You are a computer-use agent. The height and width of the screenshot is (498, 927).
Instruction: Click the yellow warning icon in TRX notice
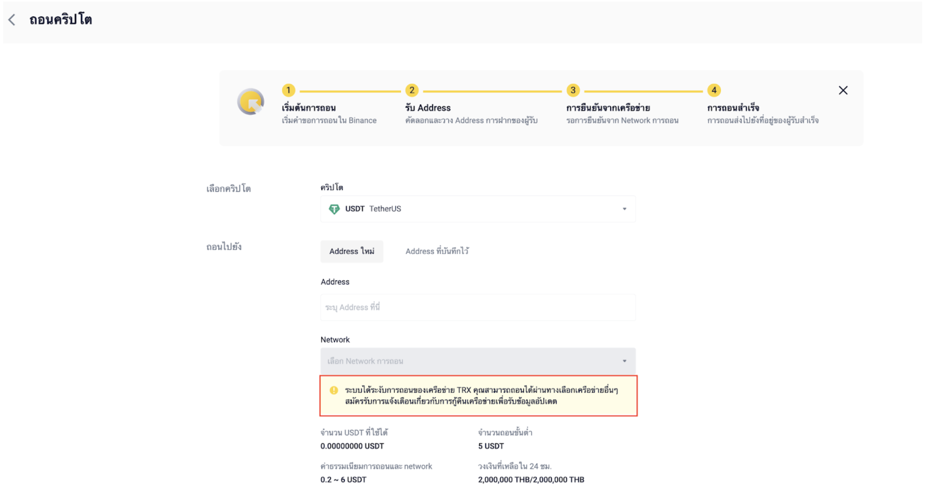334,390
